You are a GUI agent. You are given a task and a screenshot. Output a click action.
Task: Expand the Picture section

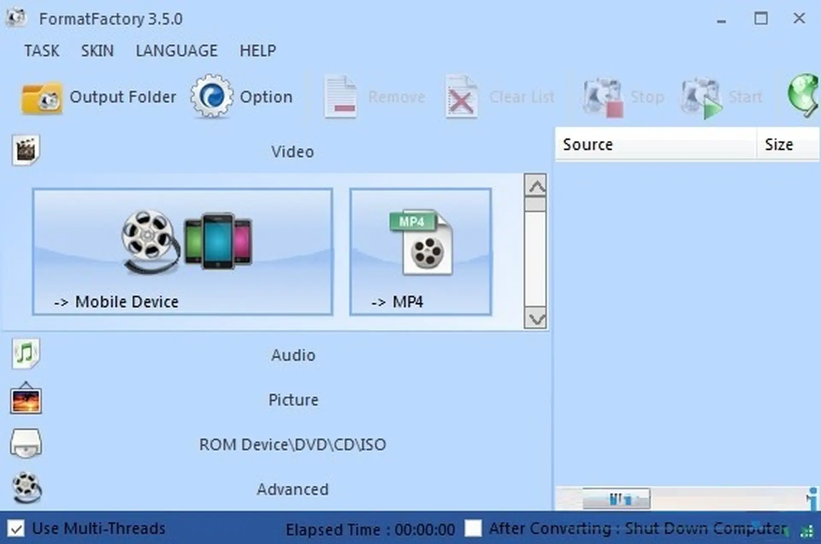pyautogui.click(x=293, y=400)
